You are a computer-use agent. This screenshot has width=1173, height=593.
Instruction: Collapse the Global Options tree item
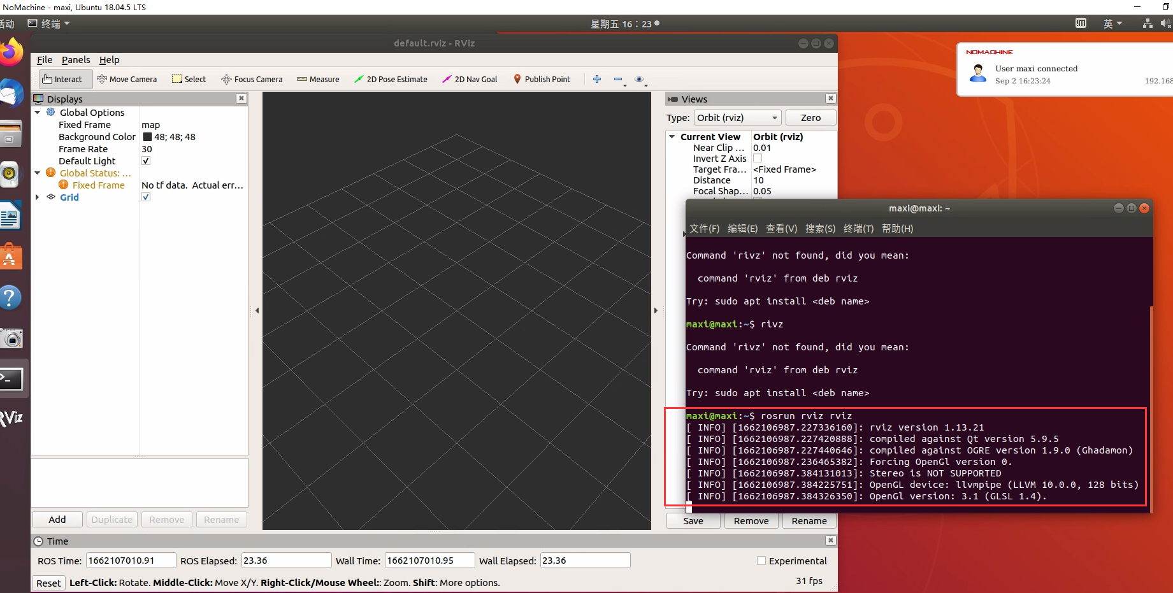pyautogui.click(x=37, y=112)
